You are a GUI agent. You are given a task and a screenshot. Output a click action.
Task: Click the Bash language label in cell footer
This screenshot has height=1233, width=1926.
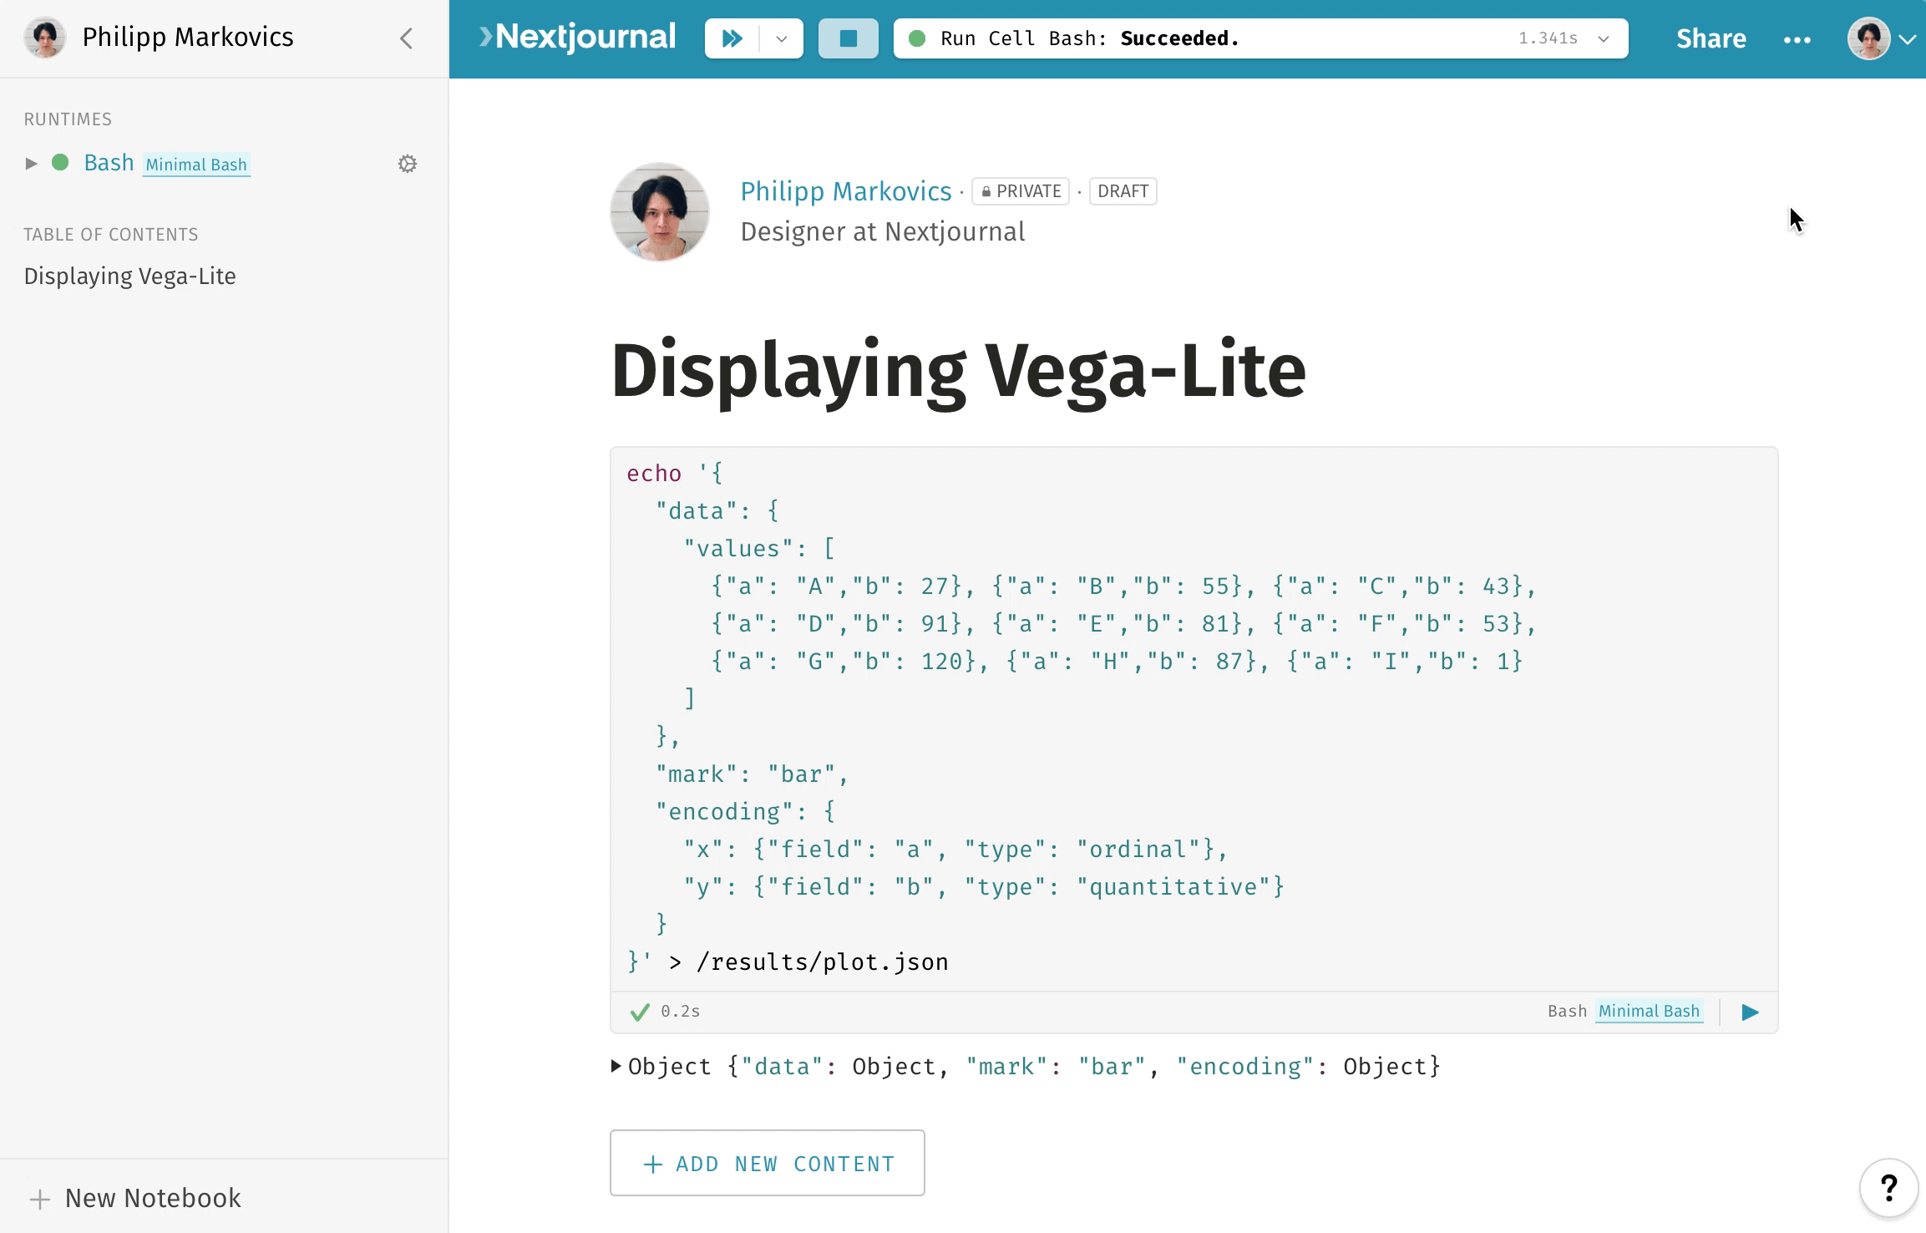coord(1567,1012)
